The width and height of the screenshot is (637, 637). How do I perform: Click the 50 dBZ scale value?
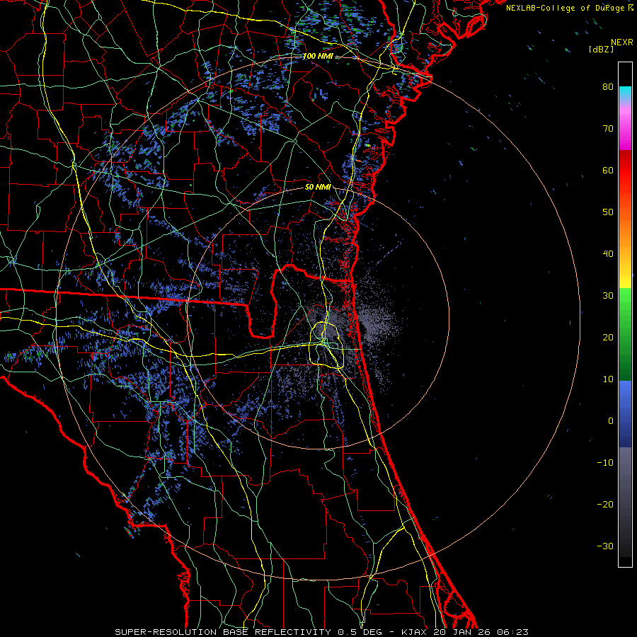coord(608,212)
